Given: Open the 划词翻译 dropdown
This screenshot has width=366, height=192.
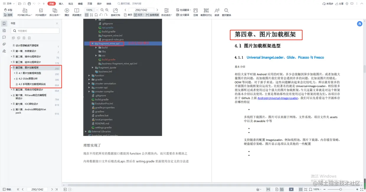Looking at the screenshot, I should [x=184, y=10].
